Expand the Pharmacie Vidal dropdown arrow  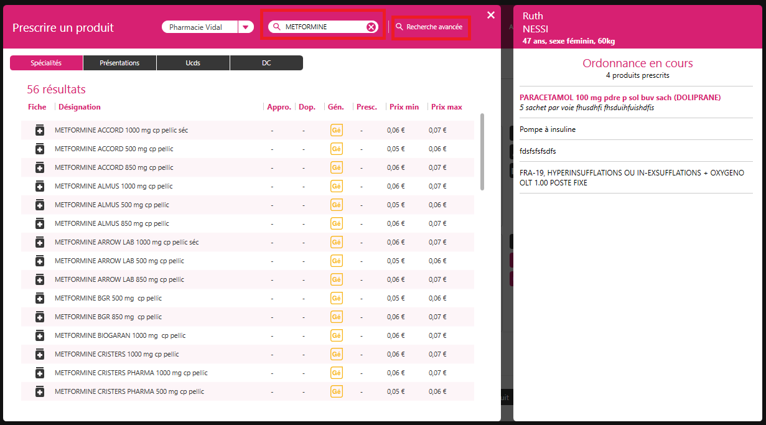coord(246,27)
